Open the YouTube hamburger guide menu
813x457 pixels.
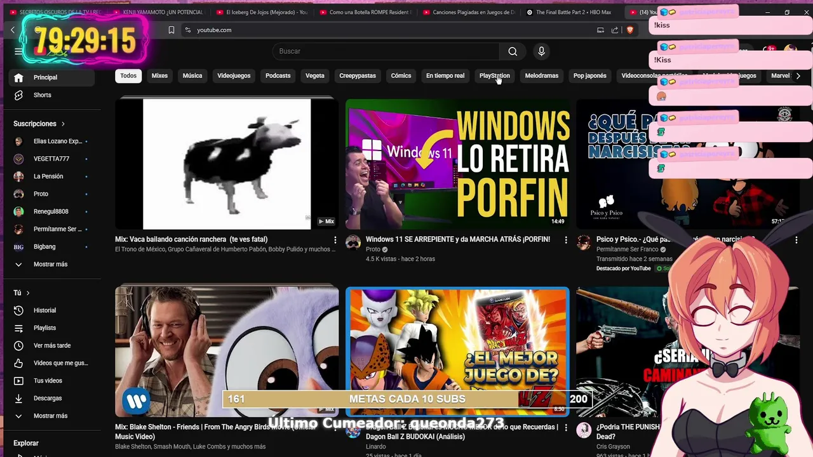coord(18,51)
